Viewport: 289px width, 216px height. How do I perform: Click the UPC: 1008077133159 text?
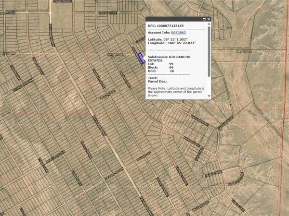166,26
